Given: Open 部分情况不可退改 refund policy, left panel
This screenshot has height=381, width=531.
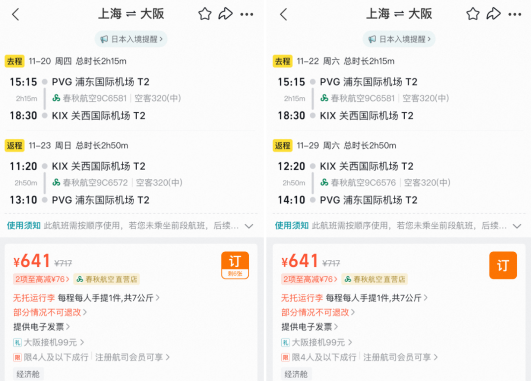Looking at the screenshot, I should 50,312.
